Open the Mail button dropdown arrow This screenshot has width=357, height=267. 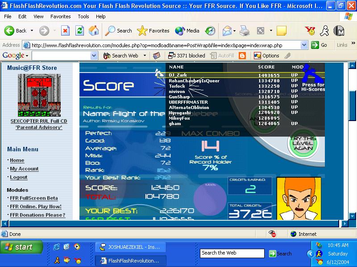234,31
